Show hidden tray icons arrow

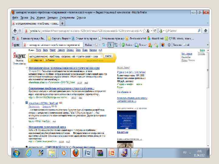(x=190, y=153)
